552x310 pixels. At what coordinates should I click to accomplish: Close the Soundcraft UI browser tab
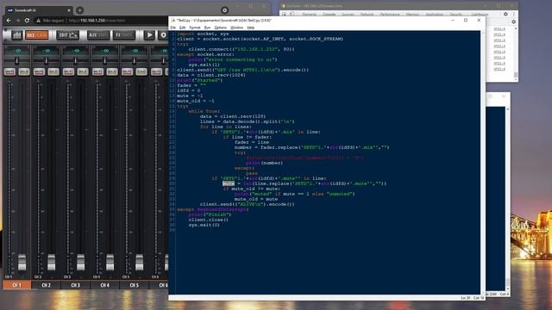(x=69, y=10)
